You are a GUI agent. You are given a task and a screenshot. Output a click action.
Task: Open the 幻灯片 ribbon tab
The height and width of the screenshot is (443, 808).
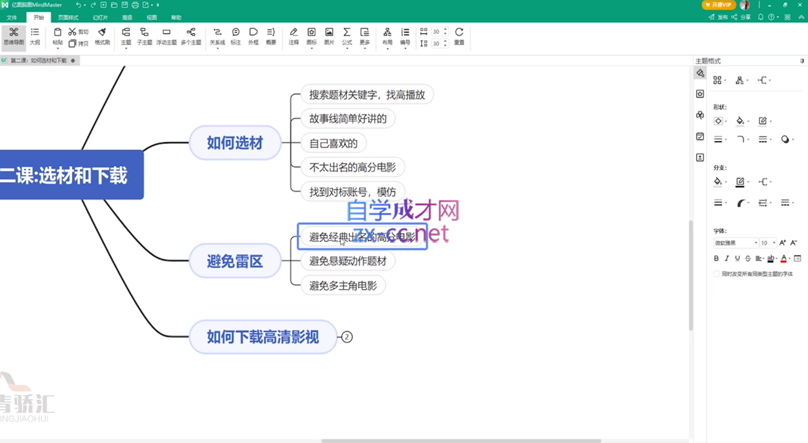click(x=100, y=18)
